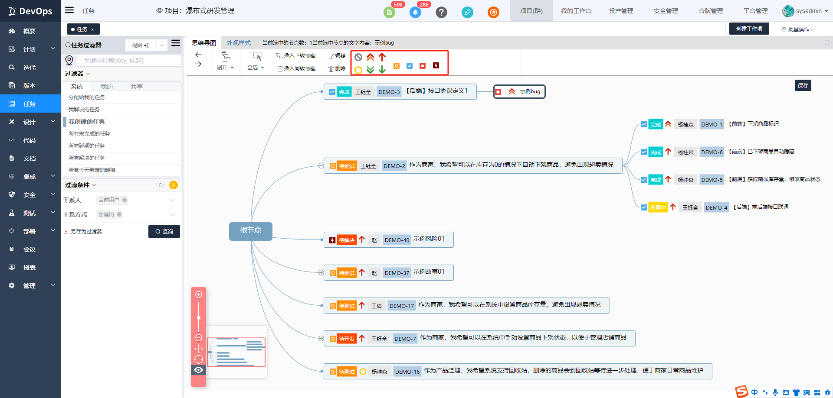The width and height of the screenshot is (833, 398).
Task: Select the dark red lightning risk icon
Action: 436,66
